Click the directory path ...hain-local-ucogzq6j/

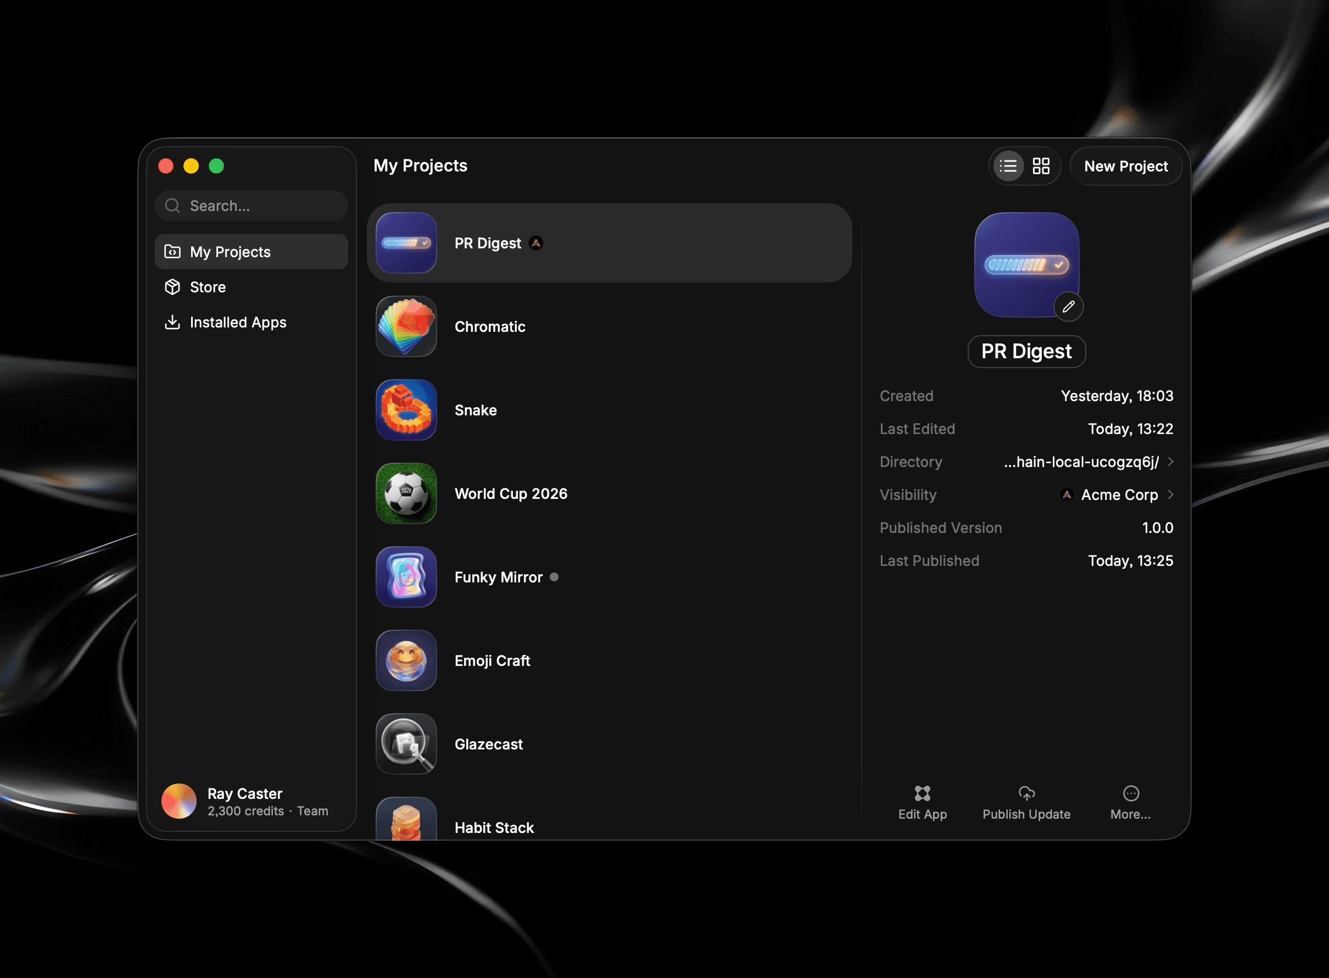pyautogui.click(x=1081, y=462)
